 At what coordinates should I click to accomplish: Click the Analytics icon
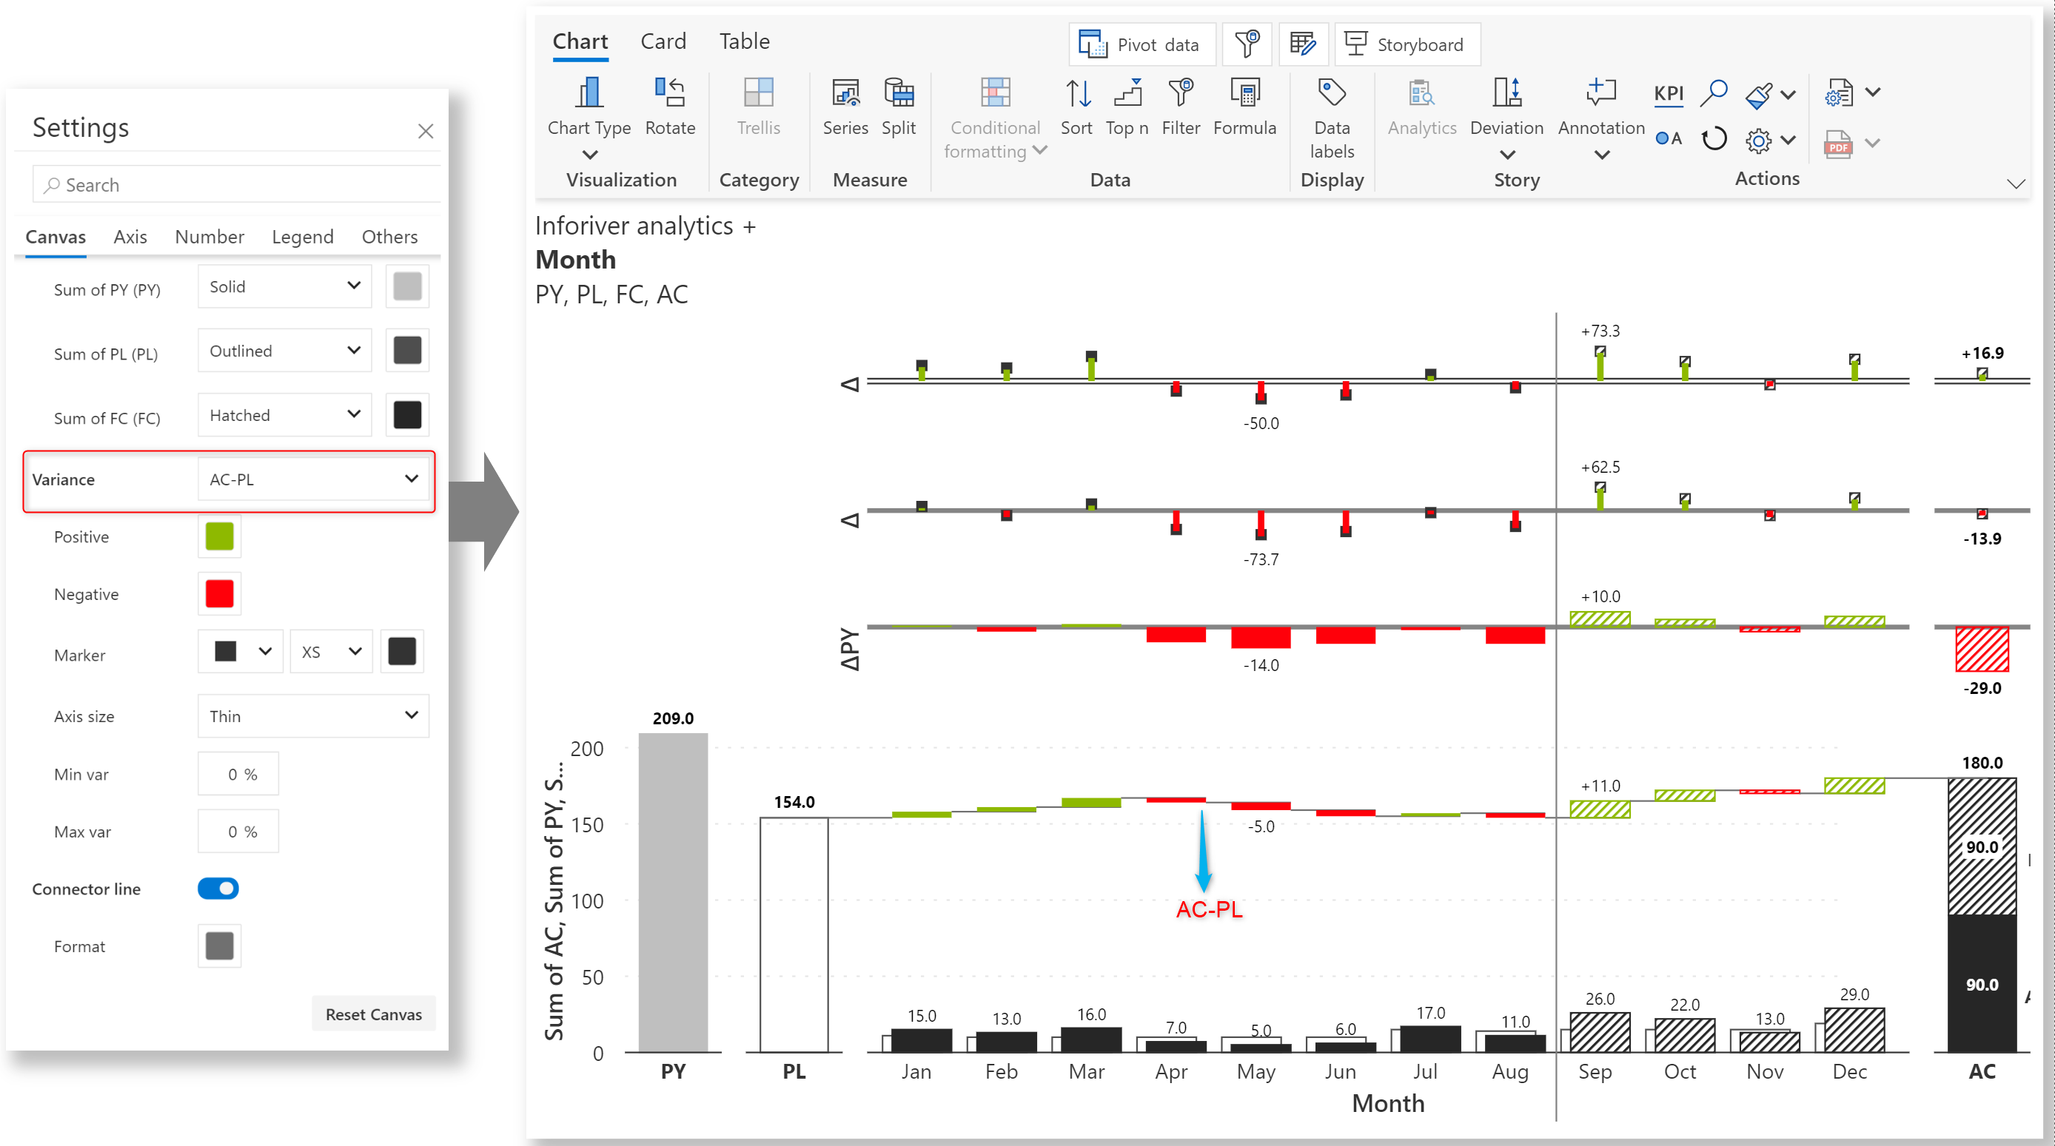click(x=1421, y=93)
